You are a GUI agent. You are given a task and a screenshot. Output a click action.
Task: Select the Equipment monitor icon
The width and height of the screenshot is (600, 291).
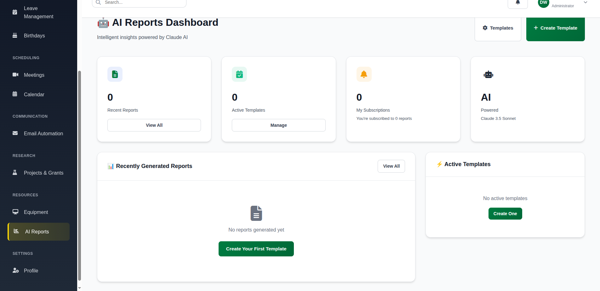[x=15, y=212]
